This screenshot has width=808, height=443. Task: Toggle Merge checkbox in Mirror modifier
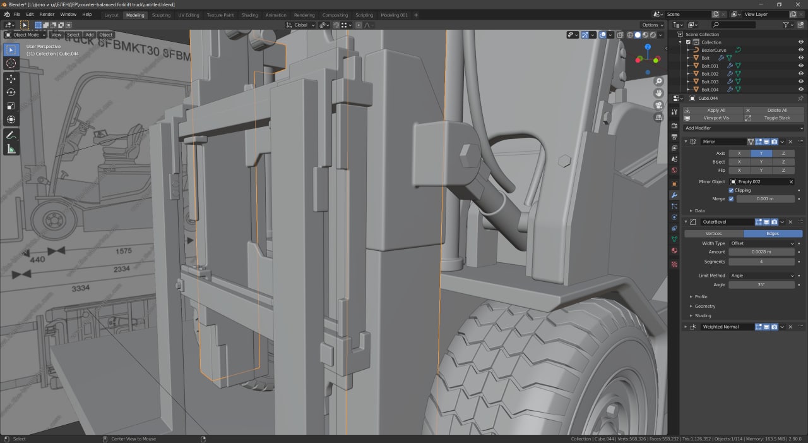tap(731, 198)
